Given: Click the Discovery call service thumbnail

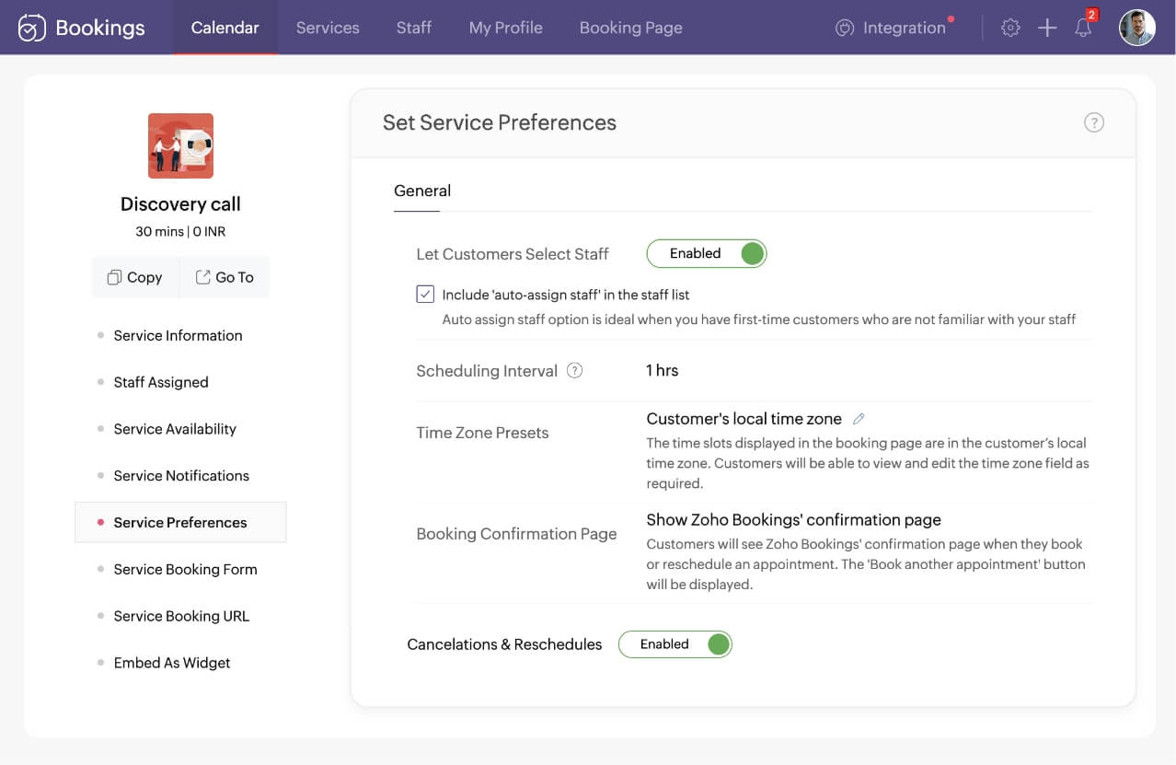Looking at the screenshot, I should coord(180,145).
